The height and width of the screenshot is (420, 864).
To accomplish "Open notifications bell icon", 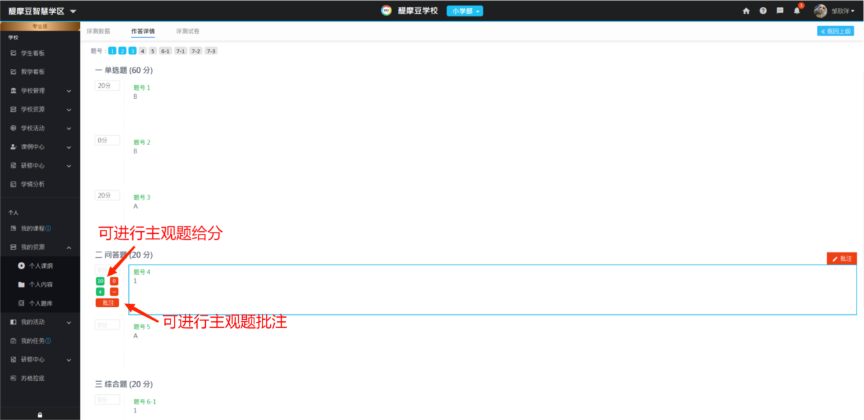I will pyautogui.click(x=797, y=11).
